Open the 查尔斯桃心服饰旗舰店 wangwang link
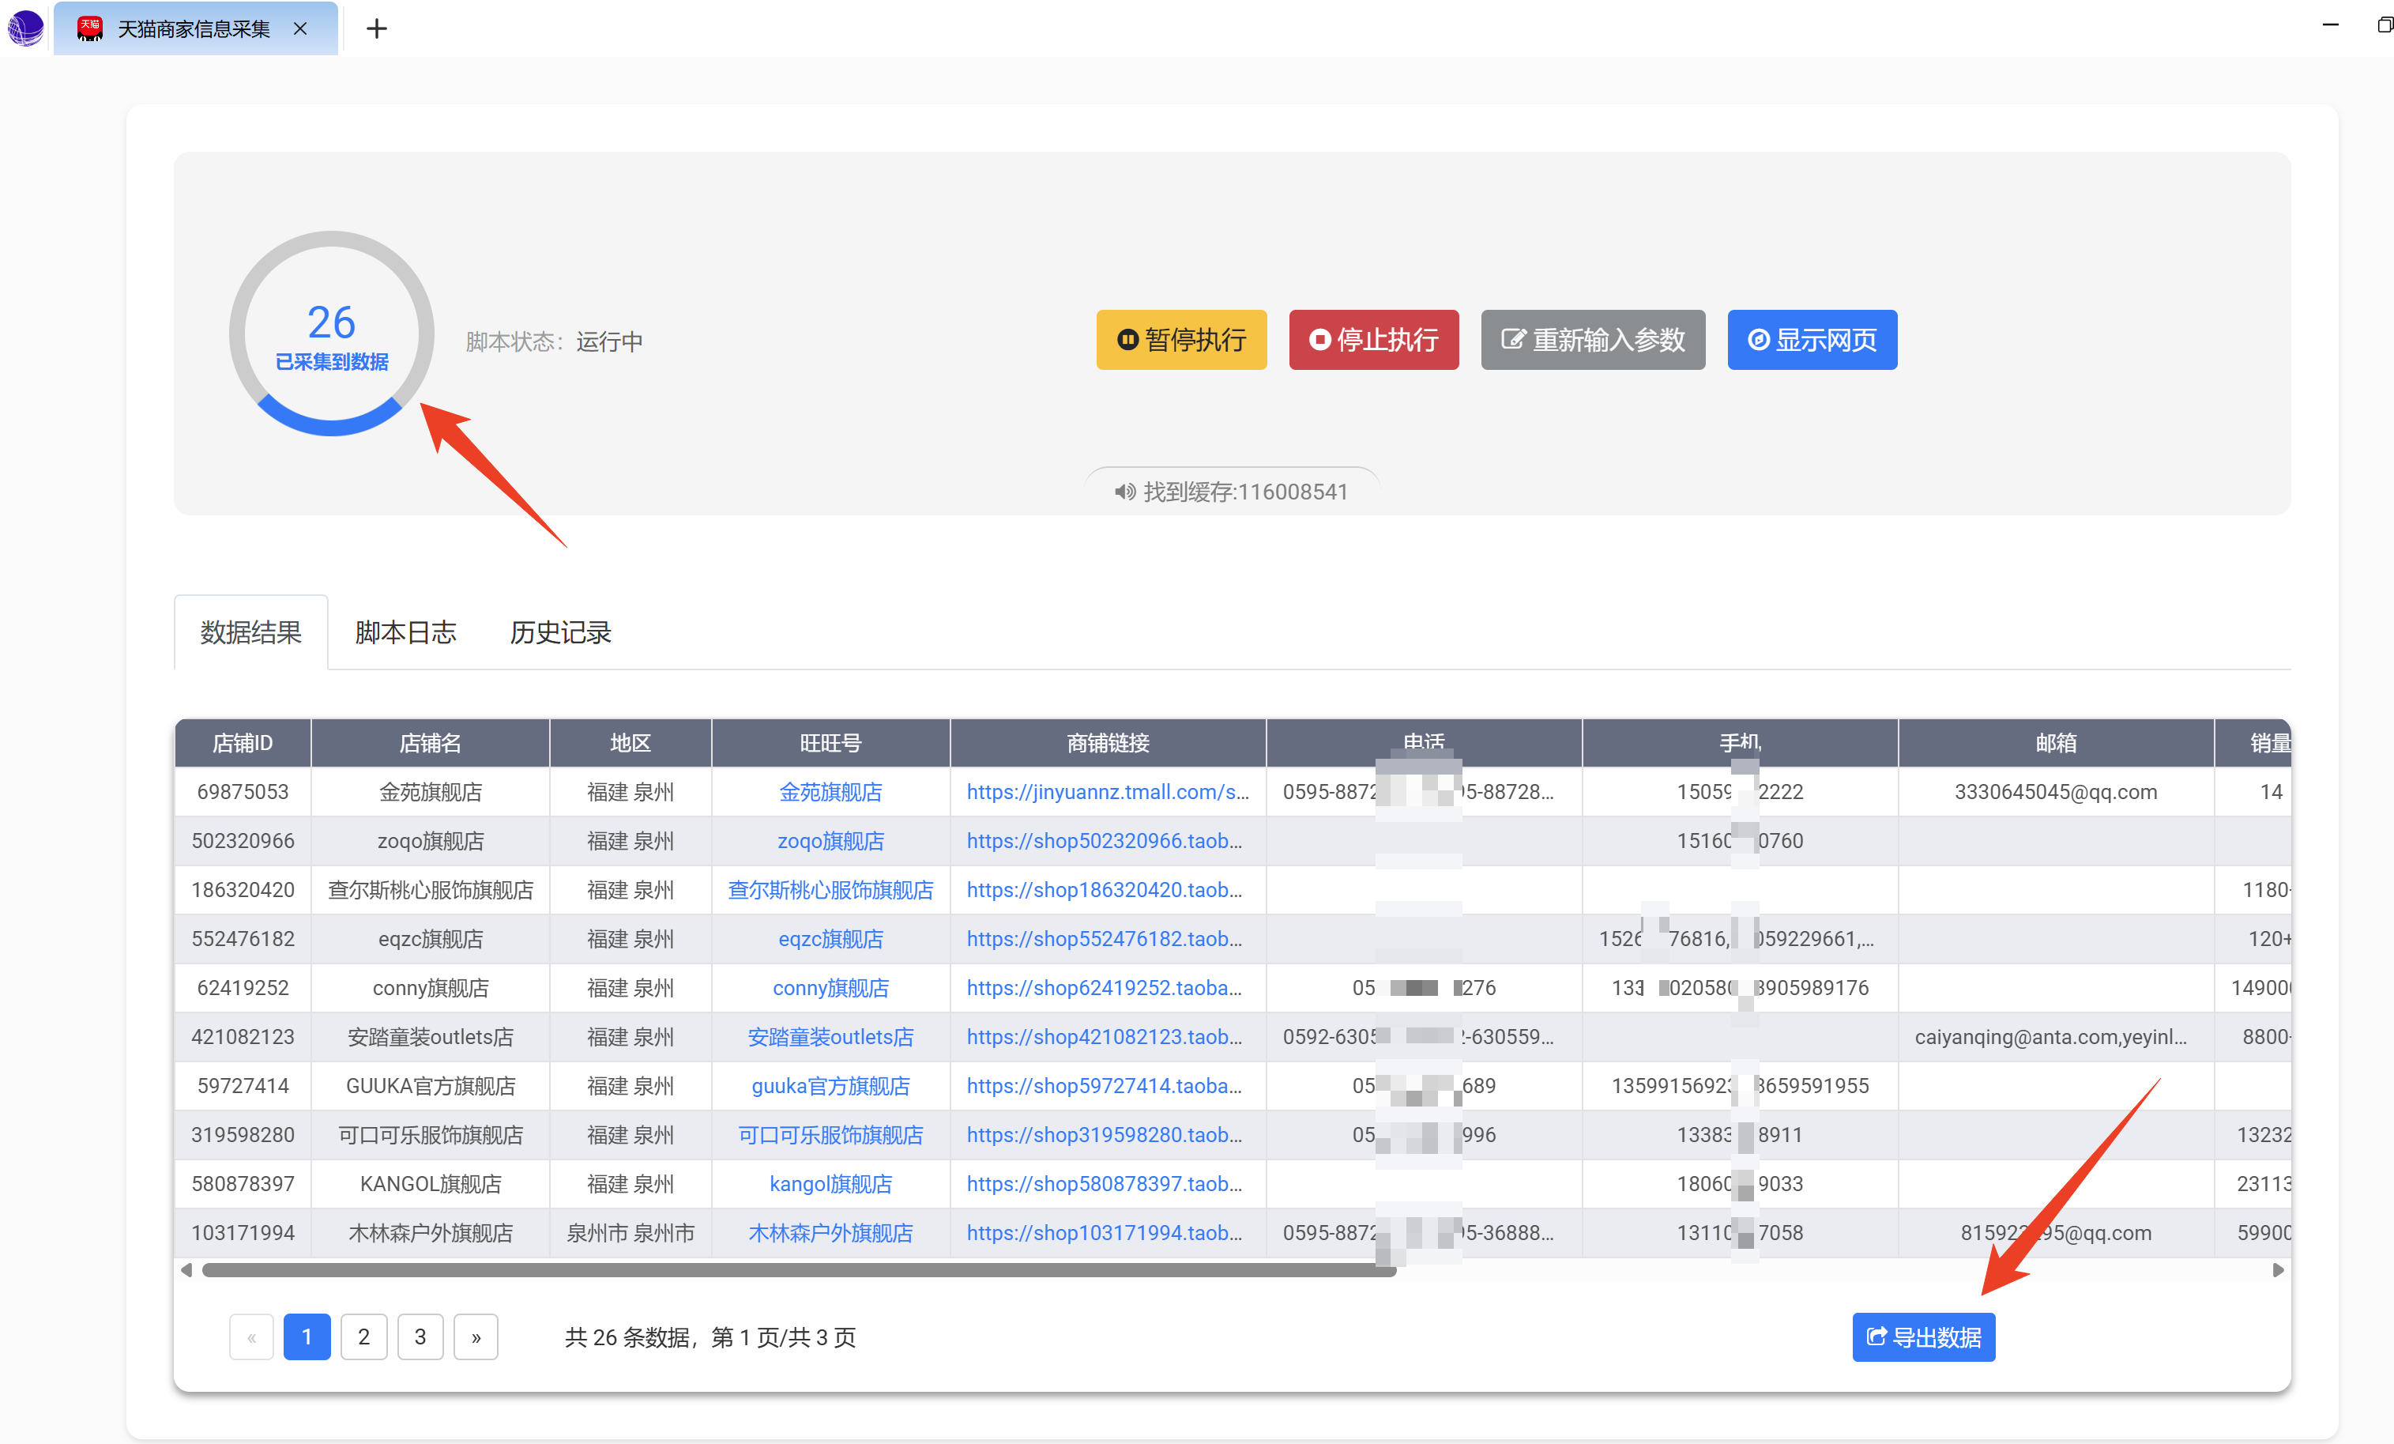The height and width of the screenshot is (1444, 2394). 830,890
